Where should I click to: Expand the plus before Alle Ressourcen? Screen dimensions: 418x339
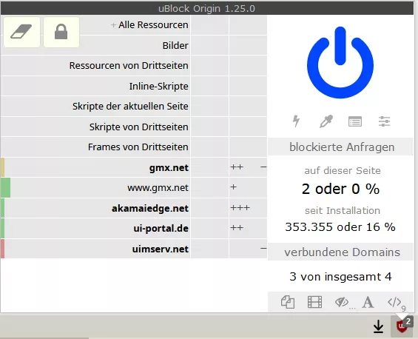[x=113, y=25]
